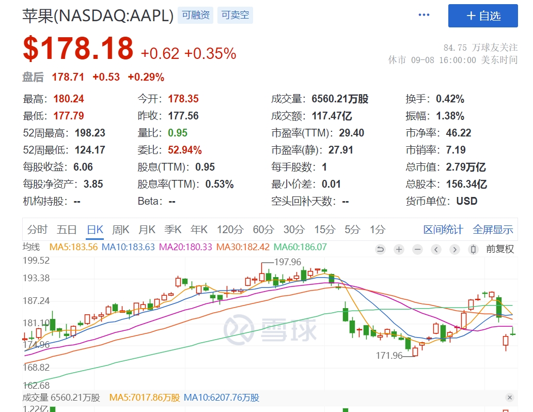
Task: Zoom in chart with the plus icon
Action: pos(399,249)
